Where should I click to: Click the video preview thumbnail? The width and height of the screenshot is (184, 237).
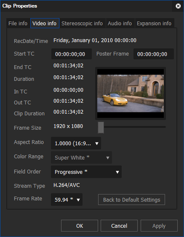tap(131, 93)
